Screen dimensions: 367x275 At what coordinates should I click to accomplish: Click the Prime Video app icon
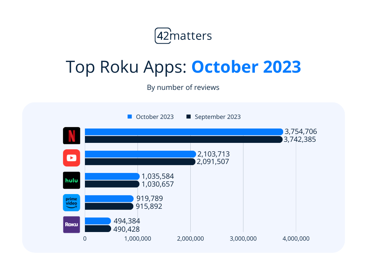point(72,203)
